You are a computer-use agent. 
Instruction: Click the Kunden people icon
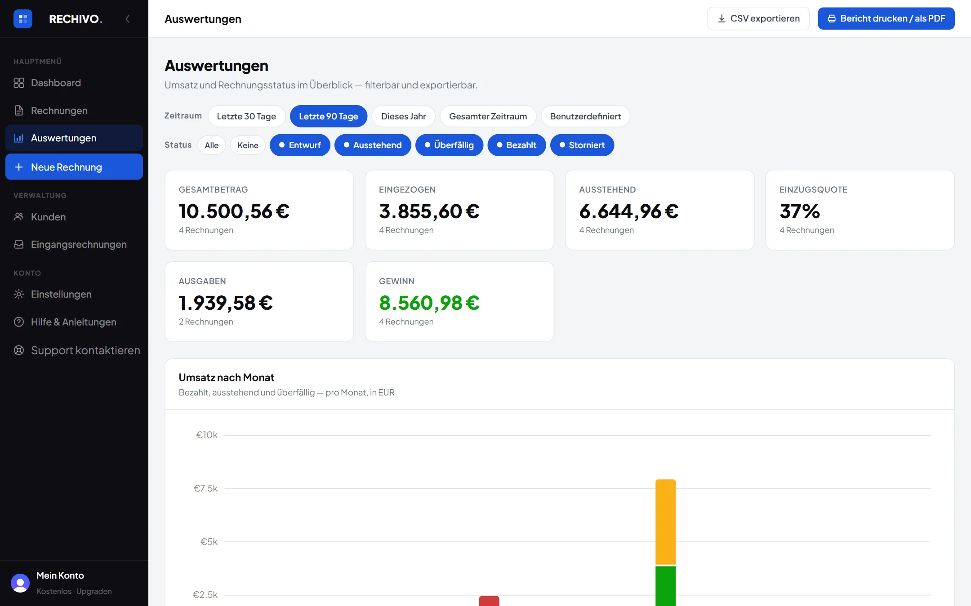click(19, 217)
